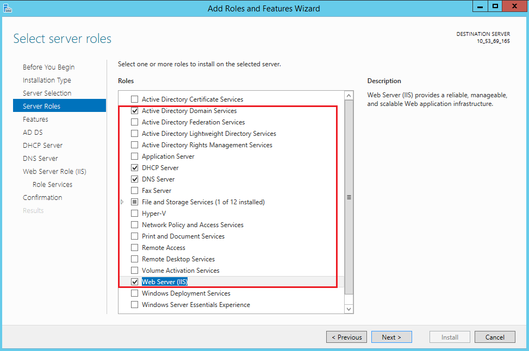529x351 pixels.
Task: Uncheck the DHCP Server role
Action: 135,167
